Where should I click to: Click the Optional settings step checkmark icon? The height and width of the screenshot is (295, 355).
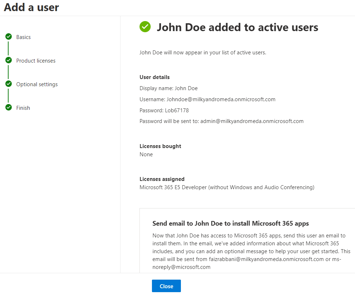click(x=9, y=84)
